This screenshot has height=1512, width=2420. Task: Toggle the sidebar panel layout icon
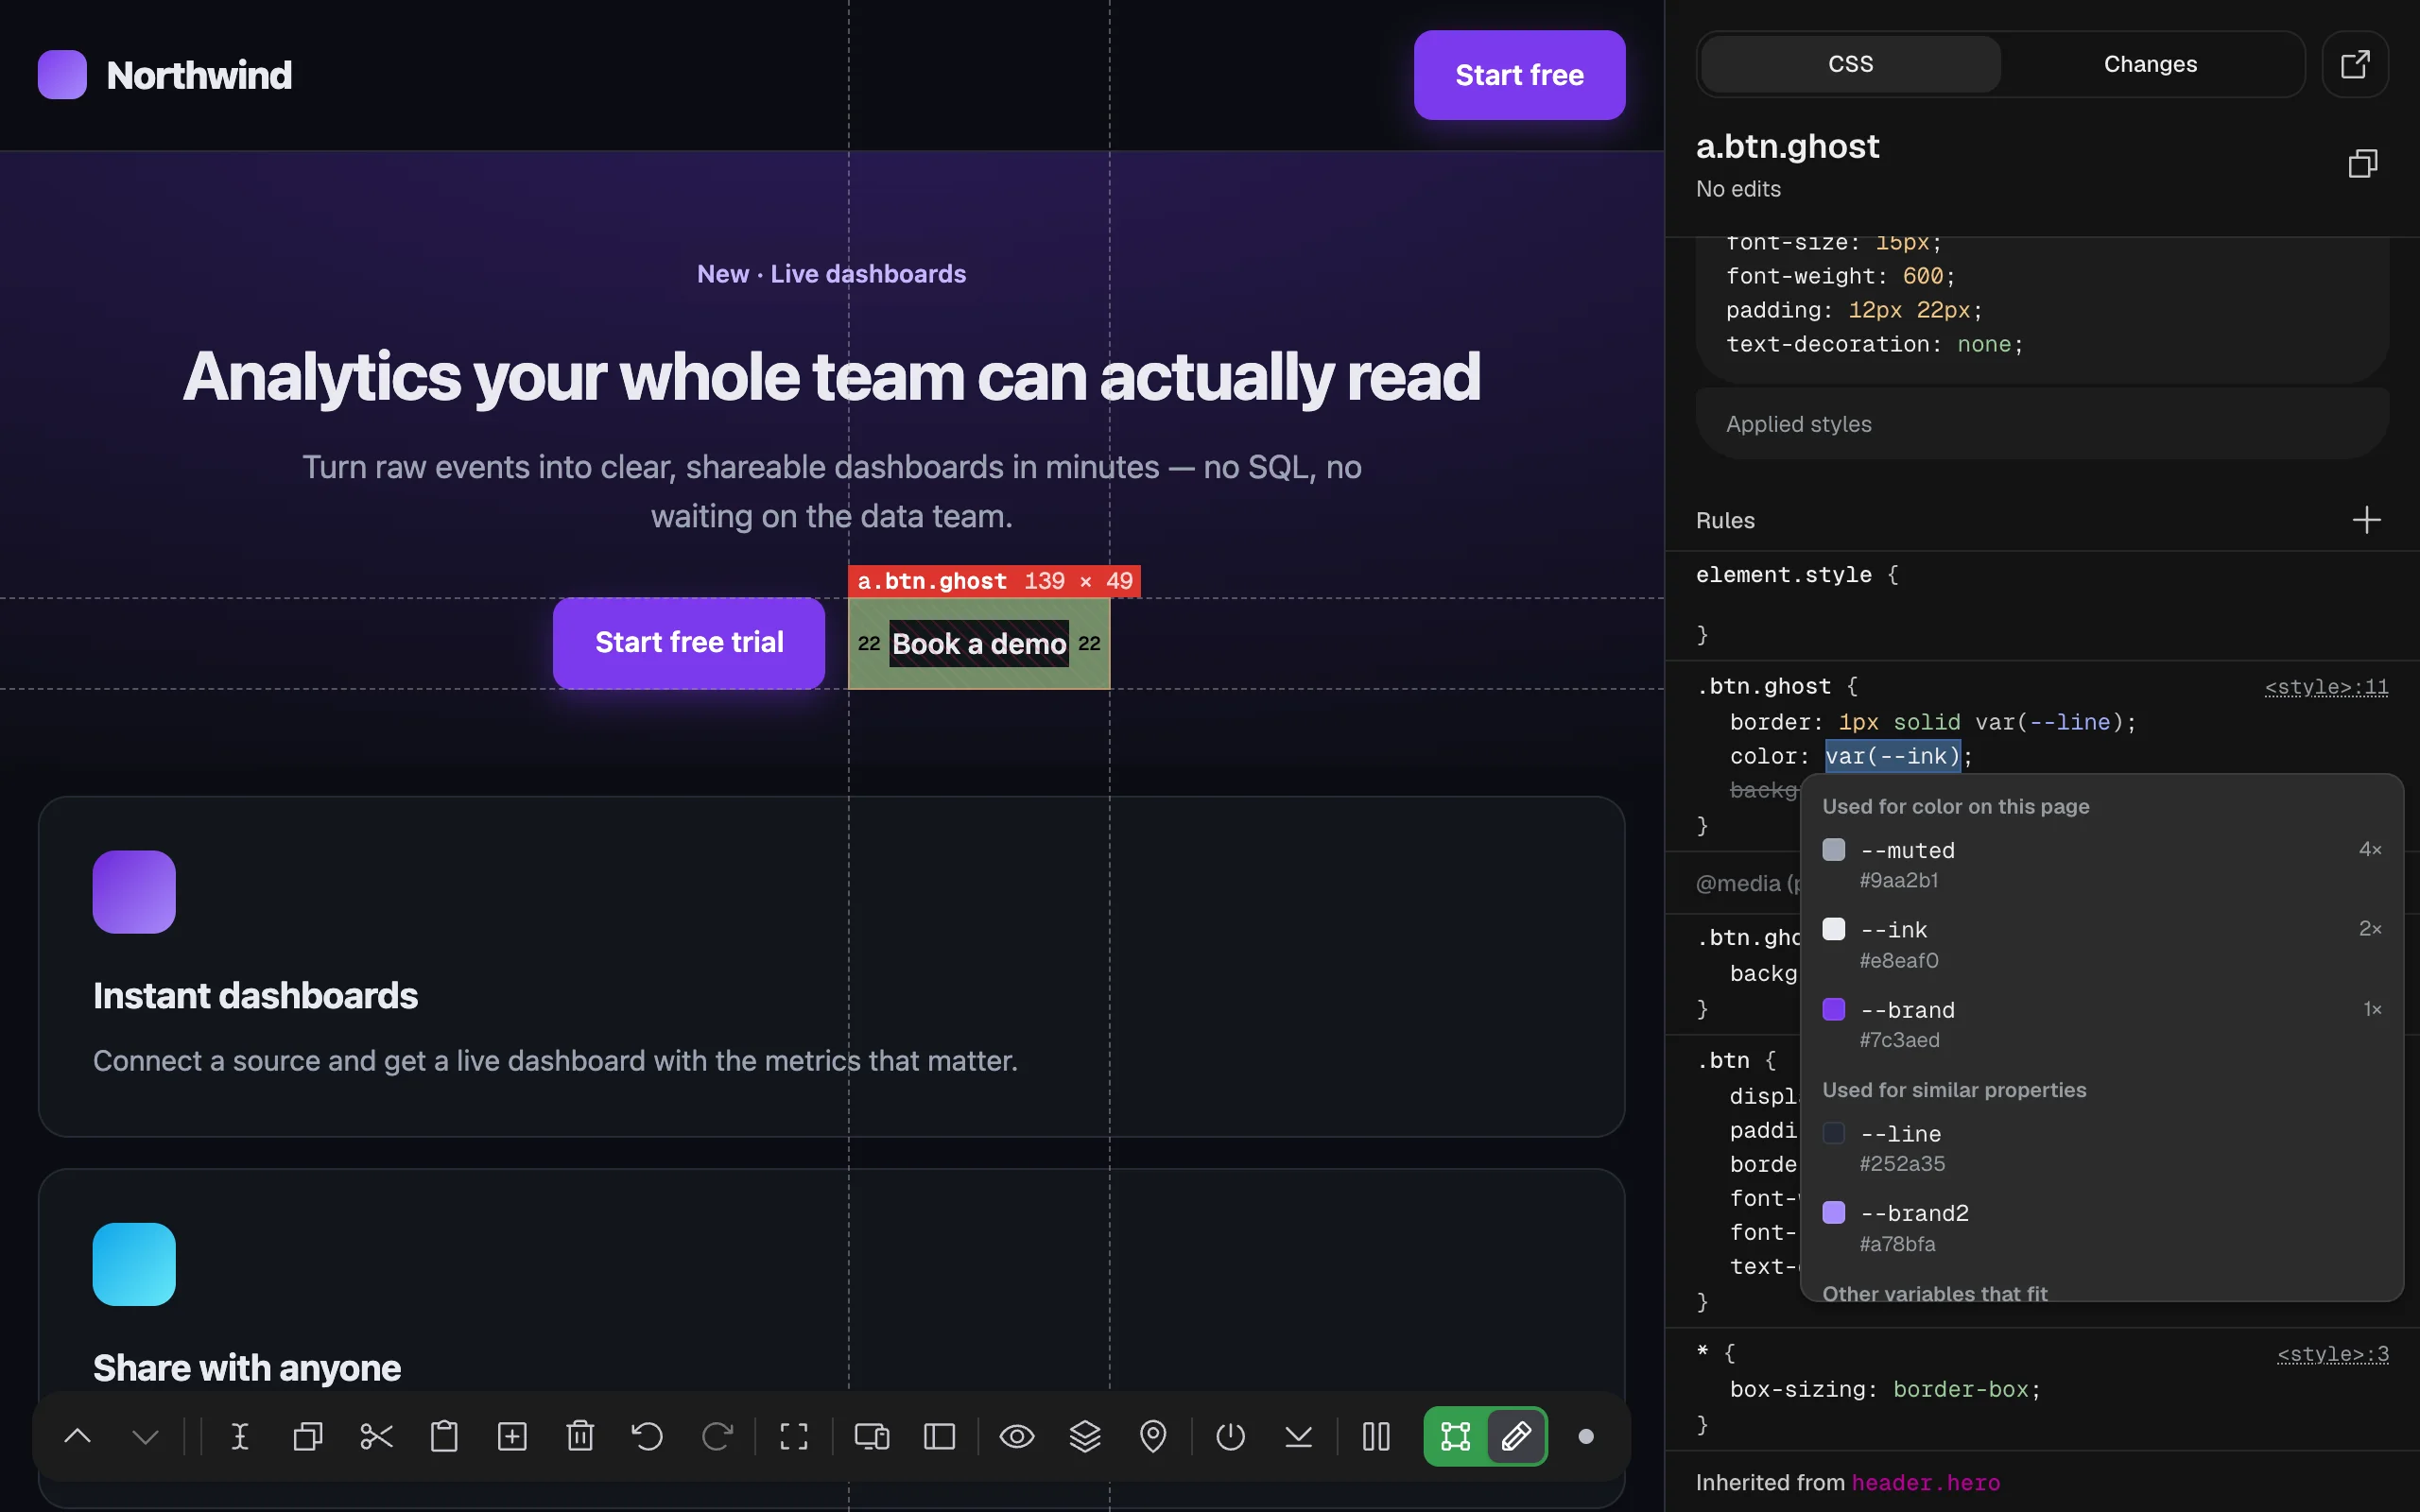pyautogui.click(x=940, y=1437)
